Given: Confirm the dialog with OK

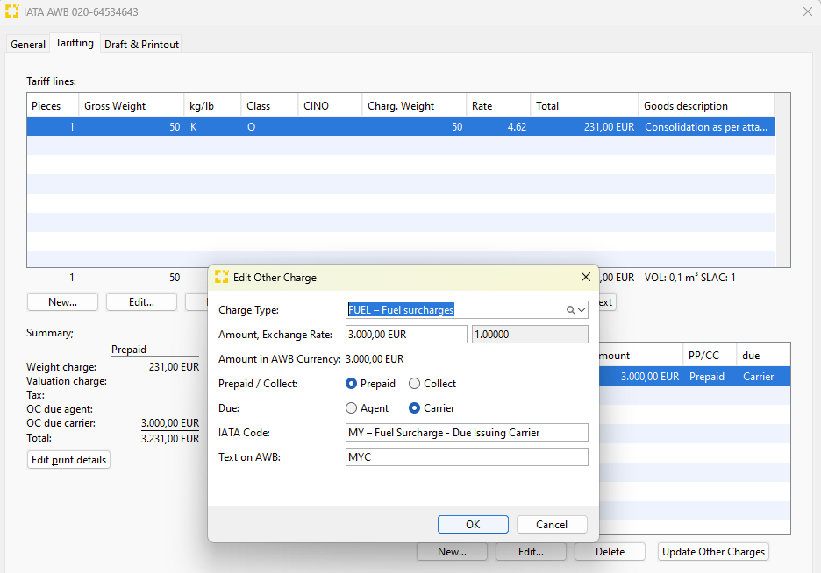Looking at the screenshot, I should click(x=473, y=525).
